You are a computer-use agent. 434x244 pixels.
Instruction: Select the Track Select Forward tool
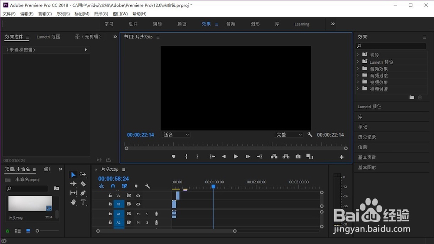coord(83,175)
